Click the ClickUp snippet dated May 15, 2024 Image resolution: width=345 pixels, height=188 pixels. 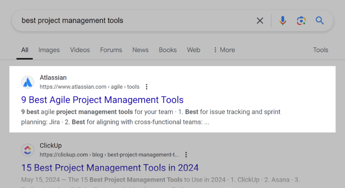tap(160, 180)
